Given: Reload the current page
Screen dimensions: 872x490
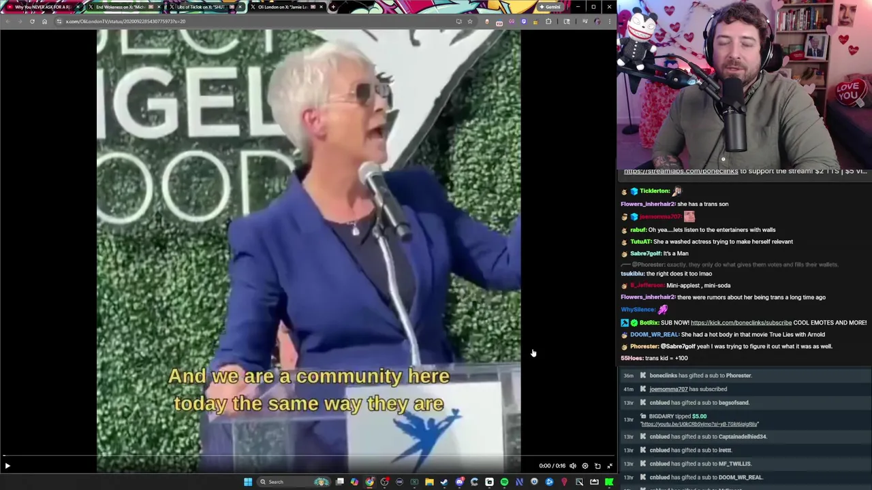Looking at the screenshot, I should click(x=32, y=21).
